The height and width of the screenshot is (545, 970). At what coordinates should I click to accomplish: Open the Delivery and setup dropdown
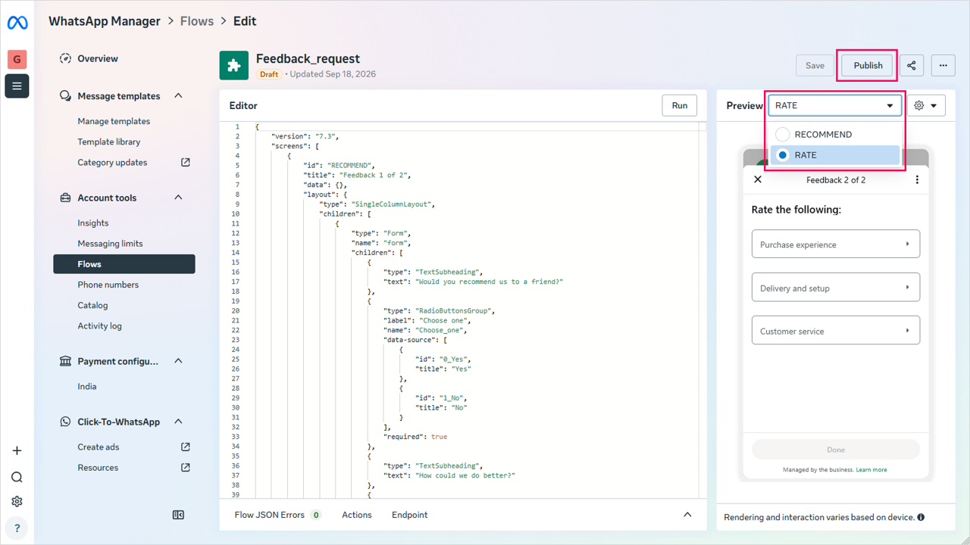point(836,288)
